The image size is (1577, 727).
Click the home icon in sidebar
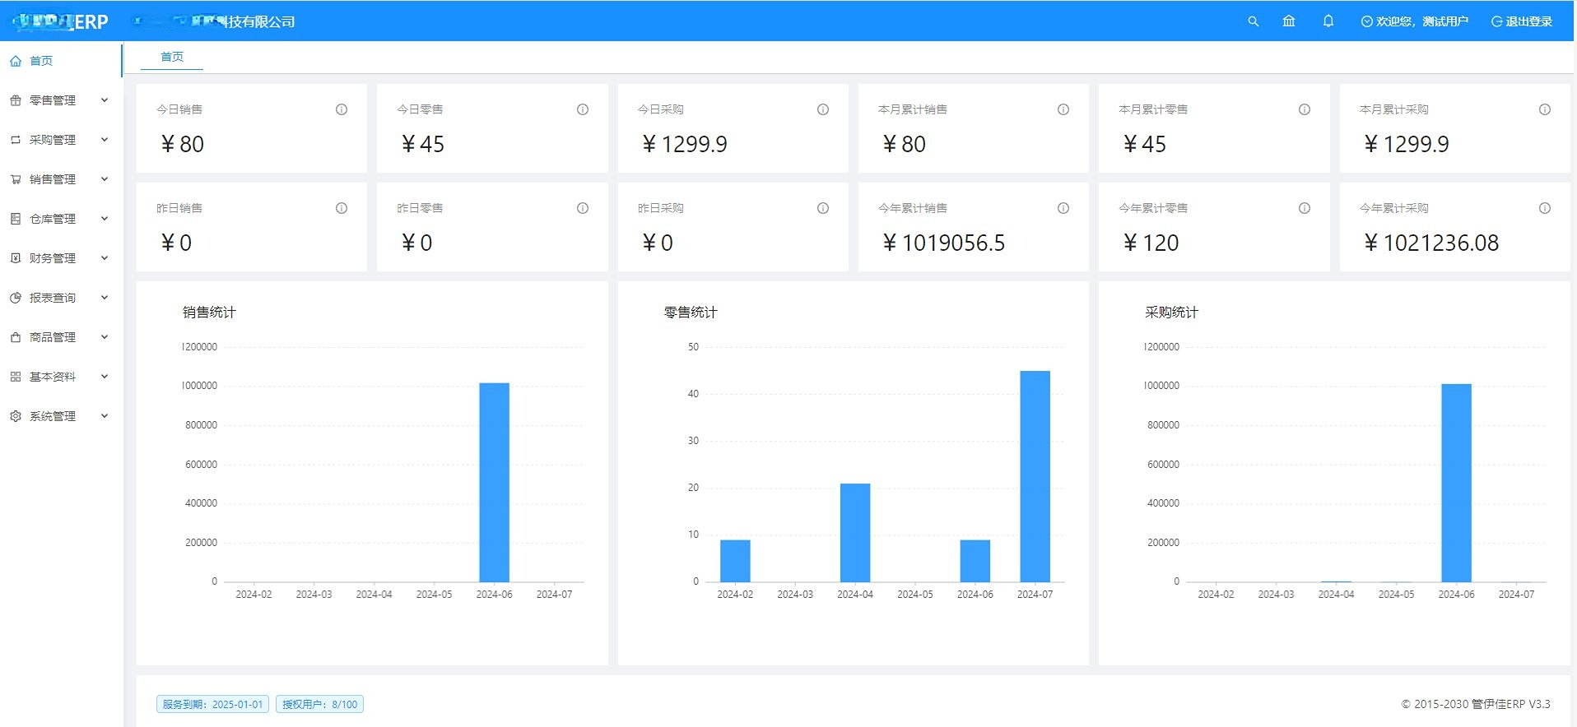[16, 61]
